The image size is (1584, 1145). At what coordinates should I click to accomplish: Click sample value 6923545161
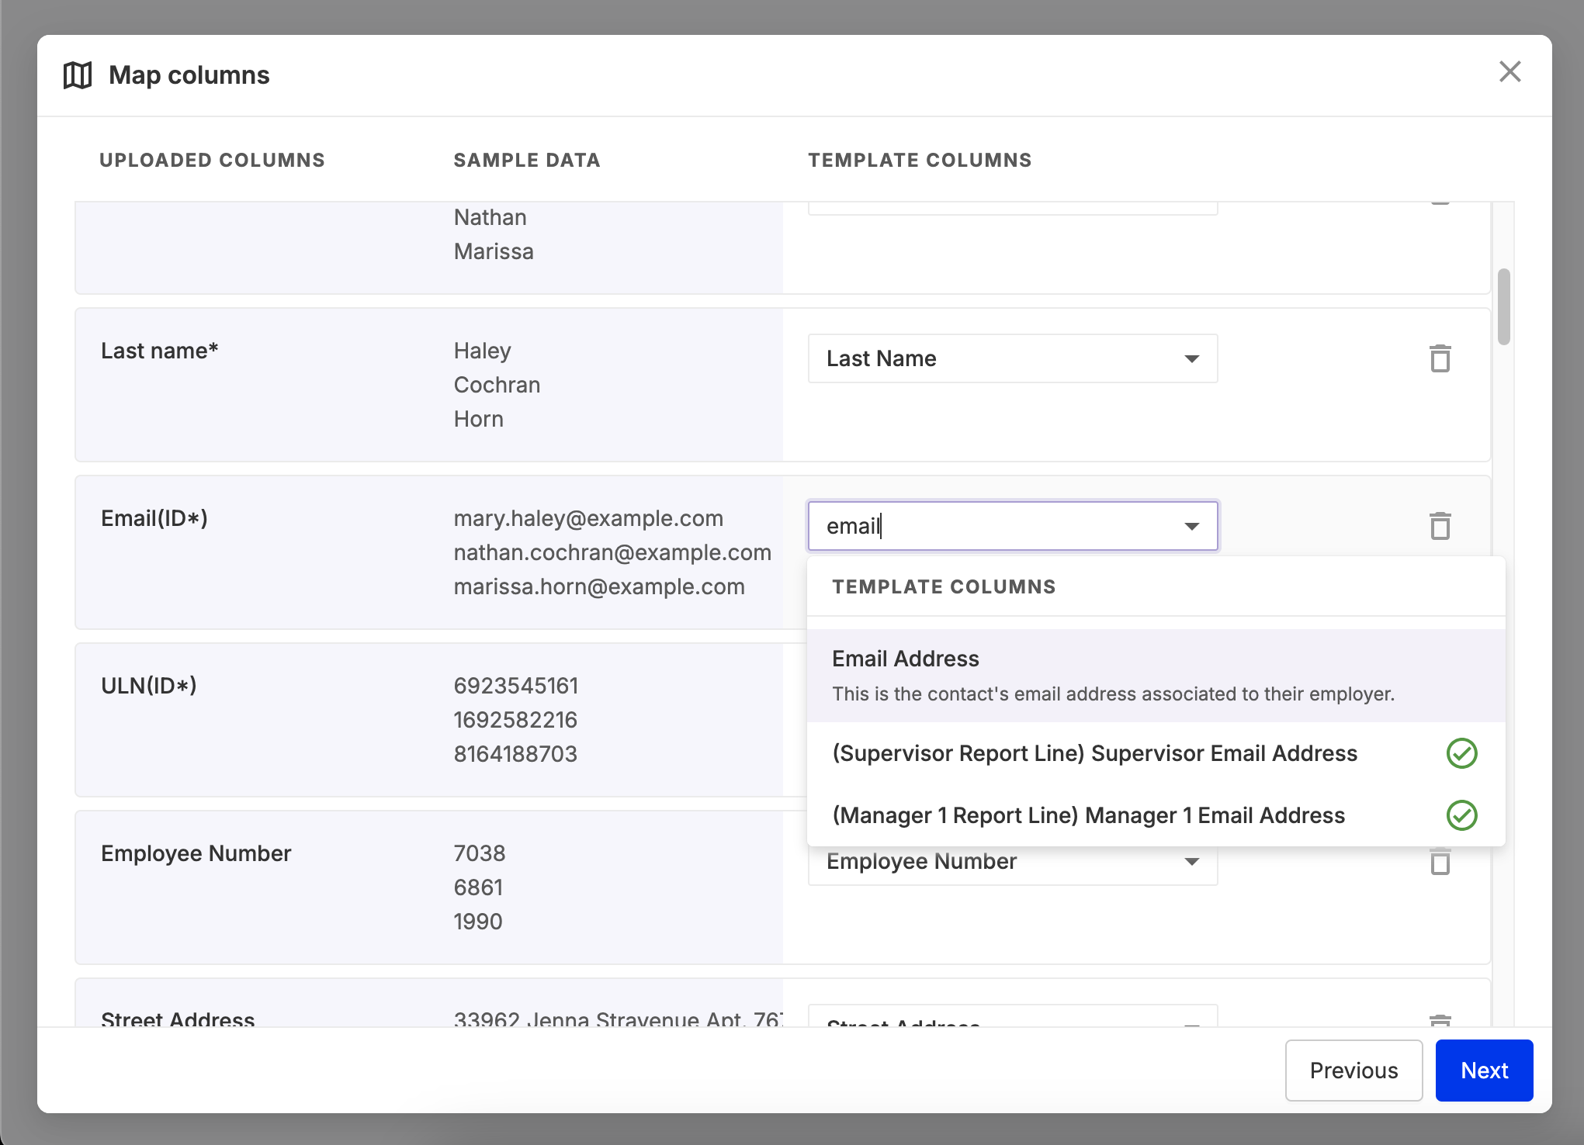516,686
